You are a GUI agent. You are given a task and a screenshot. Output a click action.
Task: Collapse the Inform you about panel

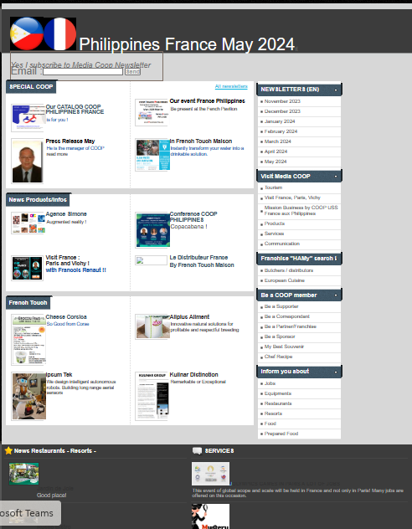coord(336,372)
